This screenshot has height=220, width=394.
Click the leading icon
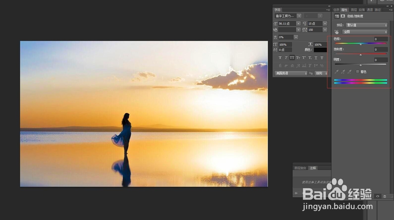(x=305, y=24)
